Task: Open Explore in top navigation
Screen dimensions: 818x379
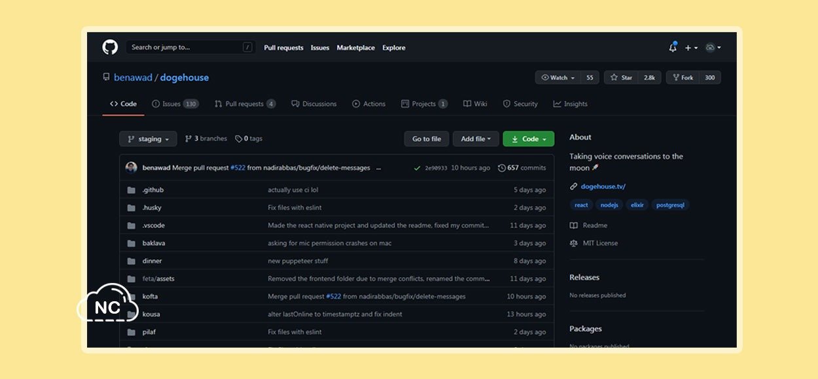Action: pos(394,48)
